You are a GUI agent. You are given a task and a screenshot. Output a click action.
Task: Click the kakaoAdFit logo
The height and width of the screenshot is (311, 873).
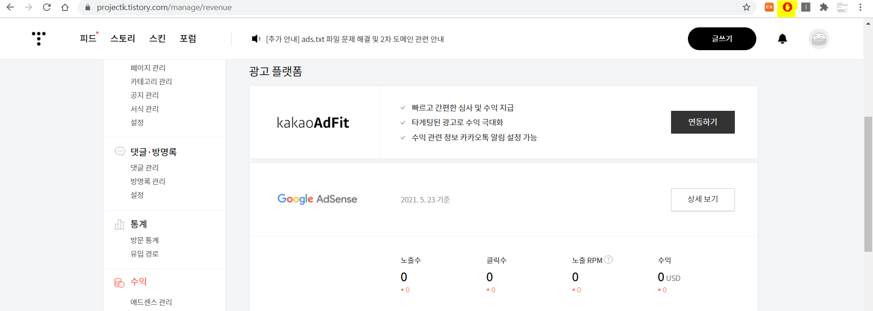[313, 122]
